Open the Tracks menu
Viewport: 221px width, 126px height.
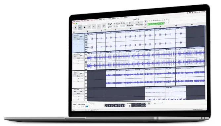point(101,19)
